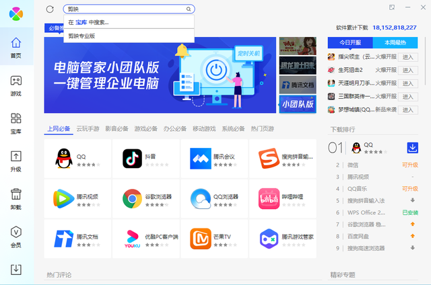Open the 首页 home icon in sidebar
Viewport: 431px width, 285px height.
16,47
